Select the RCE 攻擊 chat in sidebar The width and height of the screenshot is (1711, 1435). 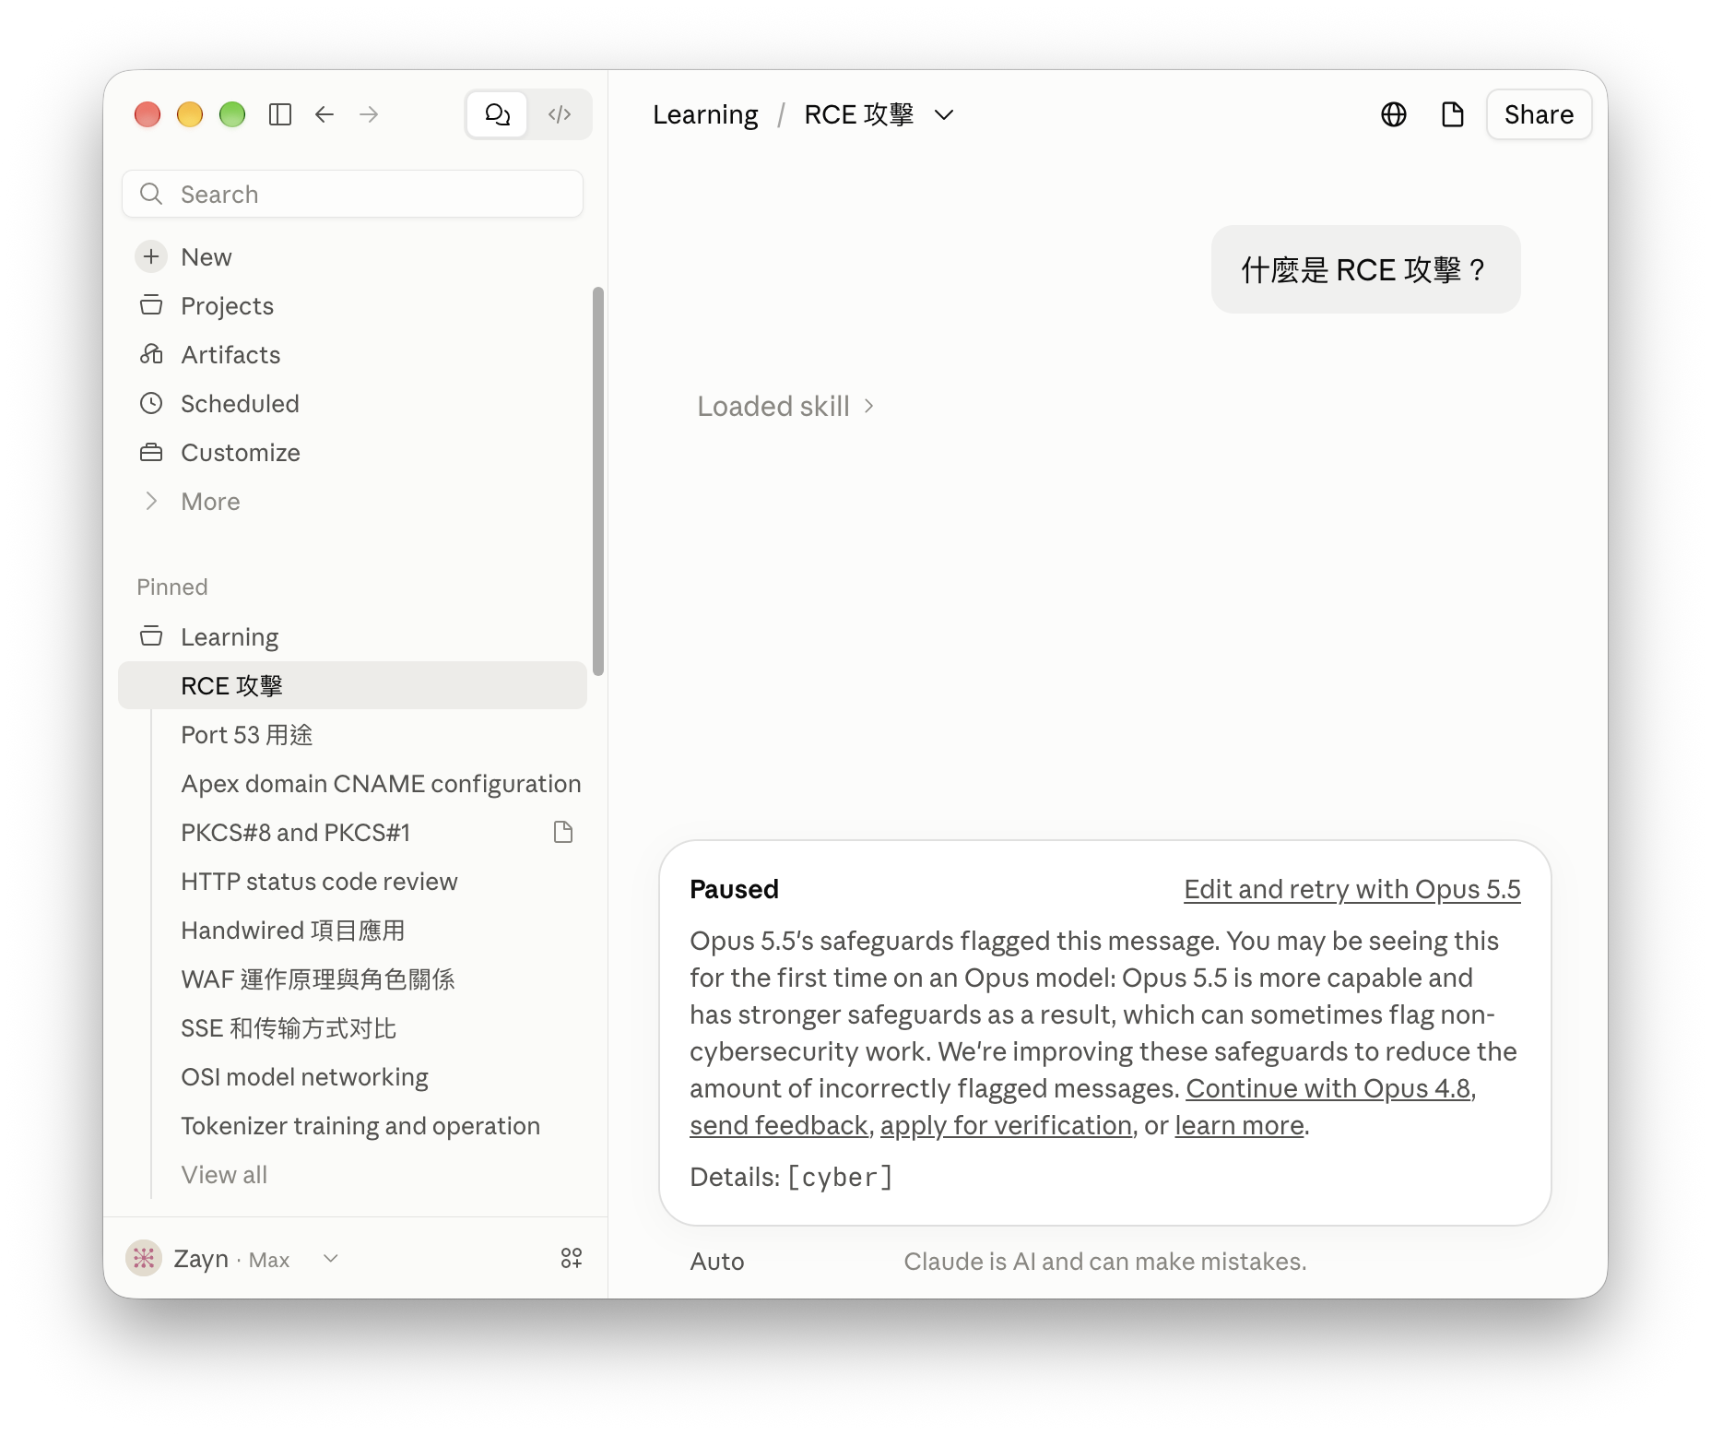click(x=352, y=685)
